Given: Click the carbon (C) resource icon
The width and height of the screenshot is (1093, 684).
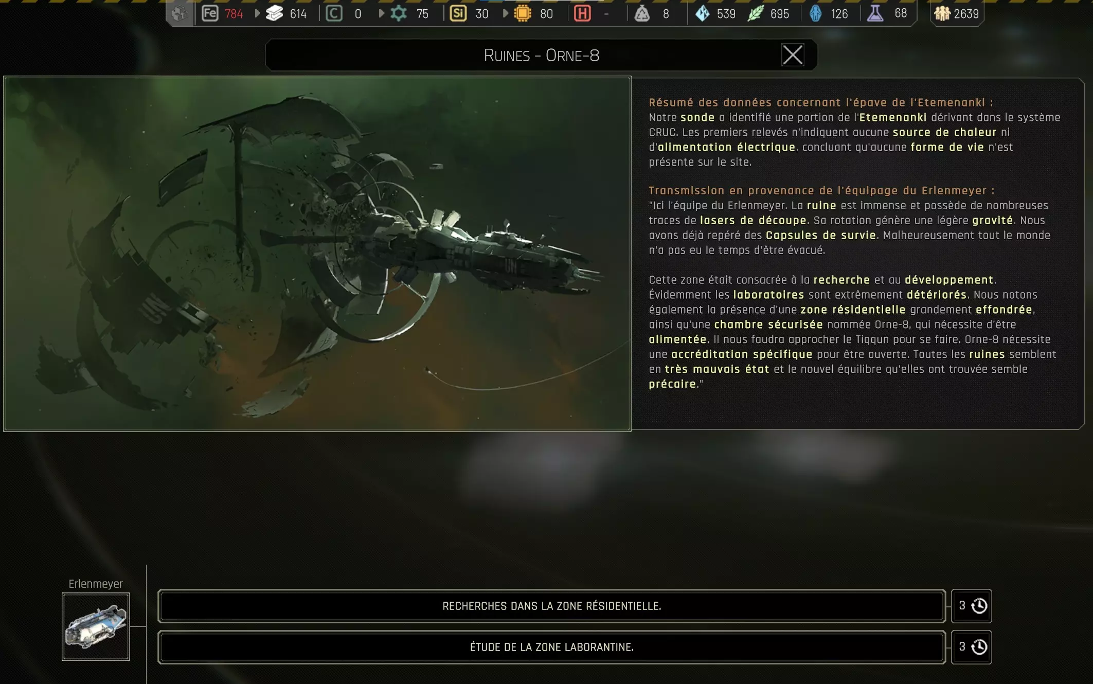Looking at the screenshot, I should (x=334, y=13).
